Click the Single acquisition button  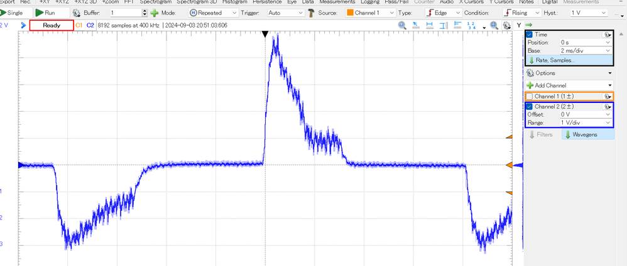point(16,13)
